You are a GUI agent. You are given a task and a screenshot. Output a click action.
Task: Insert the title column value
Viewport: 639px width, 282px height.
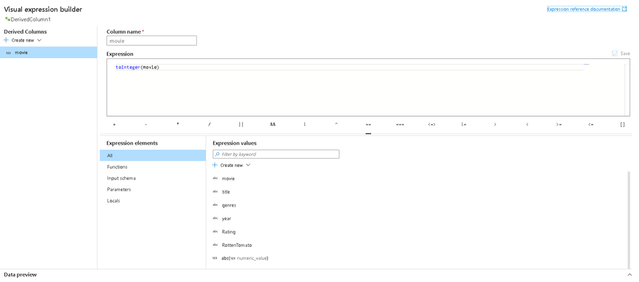click(226, 192)
